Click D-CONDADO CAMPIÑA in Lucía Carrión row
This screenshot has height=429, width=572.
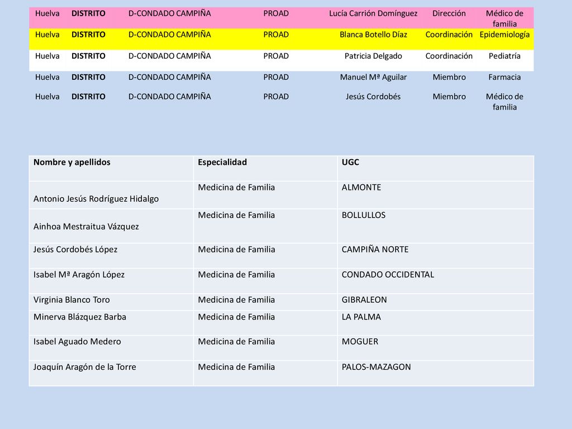coord(169,13)
